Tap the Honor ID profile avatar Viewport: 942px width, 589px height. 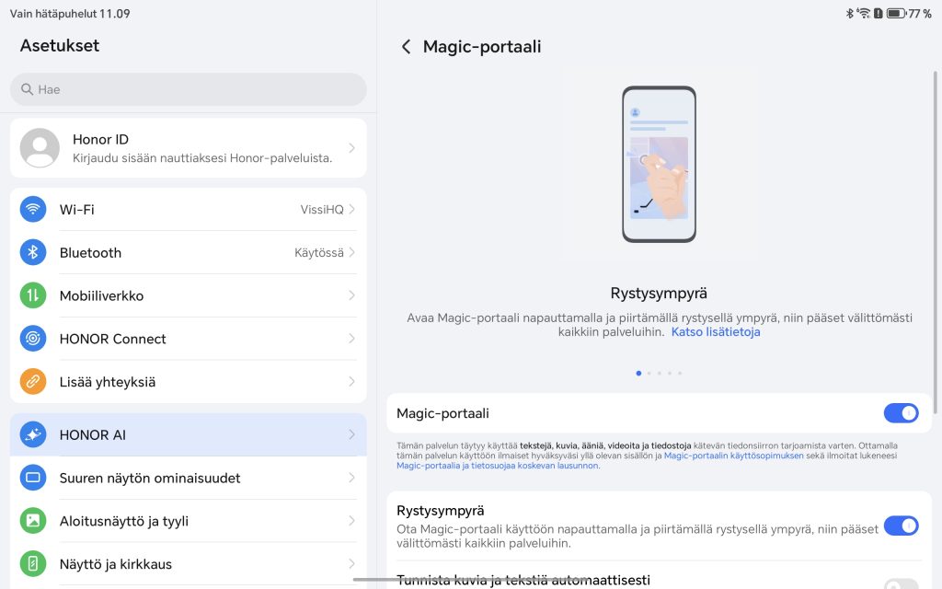click(40, 147)
